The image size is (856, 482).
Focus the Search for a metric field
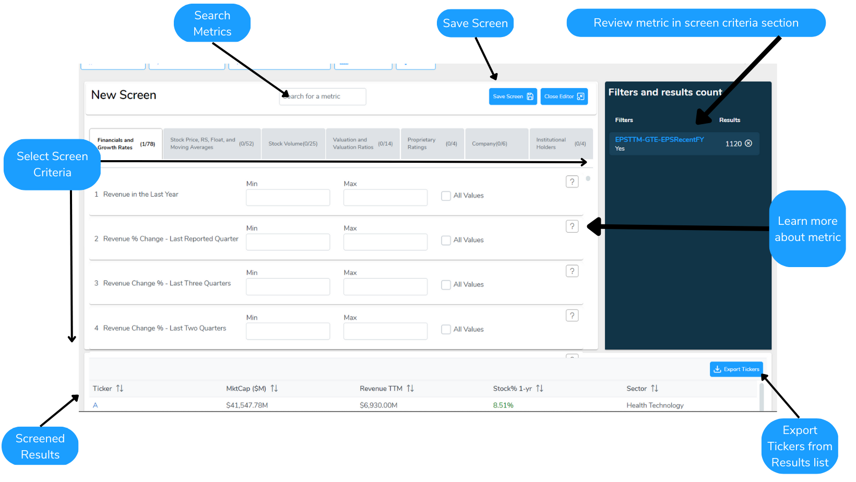click(x=323, y=97)
